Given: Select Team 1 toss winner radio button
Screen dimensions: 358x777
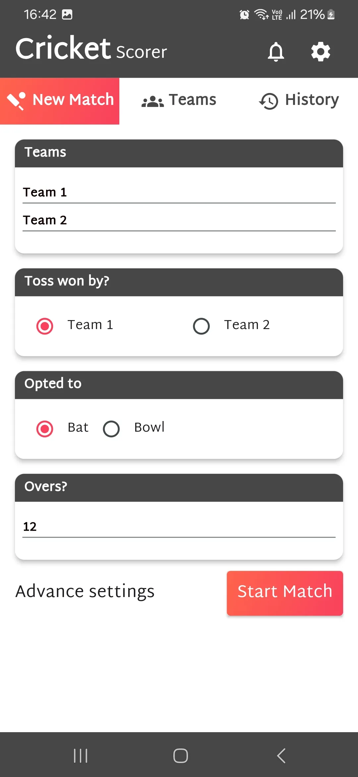Looking at the screenshot, I should (x=44, y=326).
